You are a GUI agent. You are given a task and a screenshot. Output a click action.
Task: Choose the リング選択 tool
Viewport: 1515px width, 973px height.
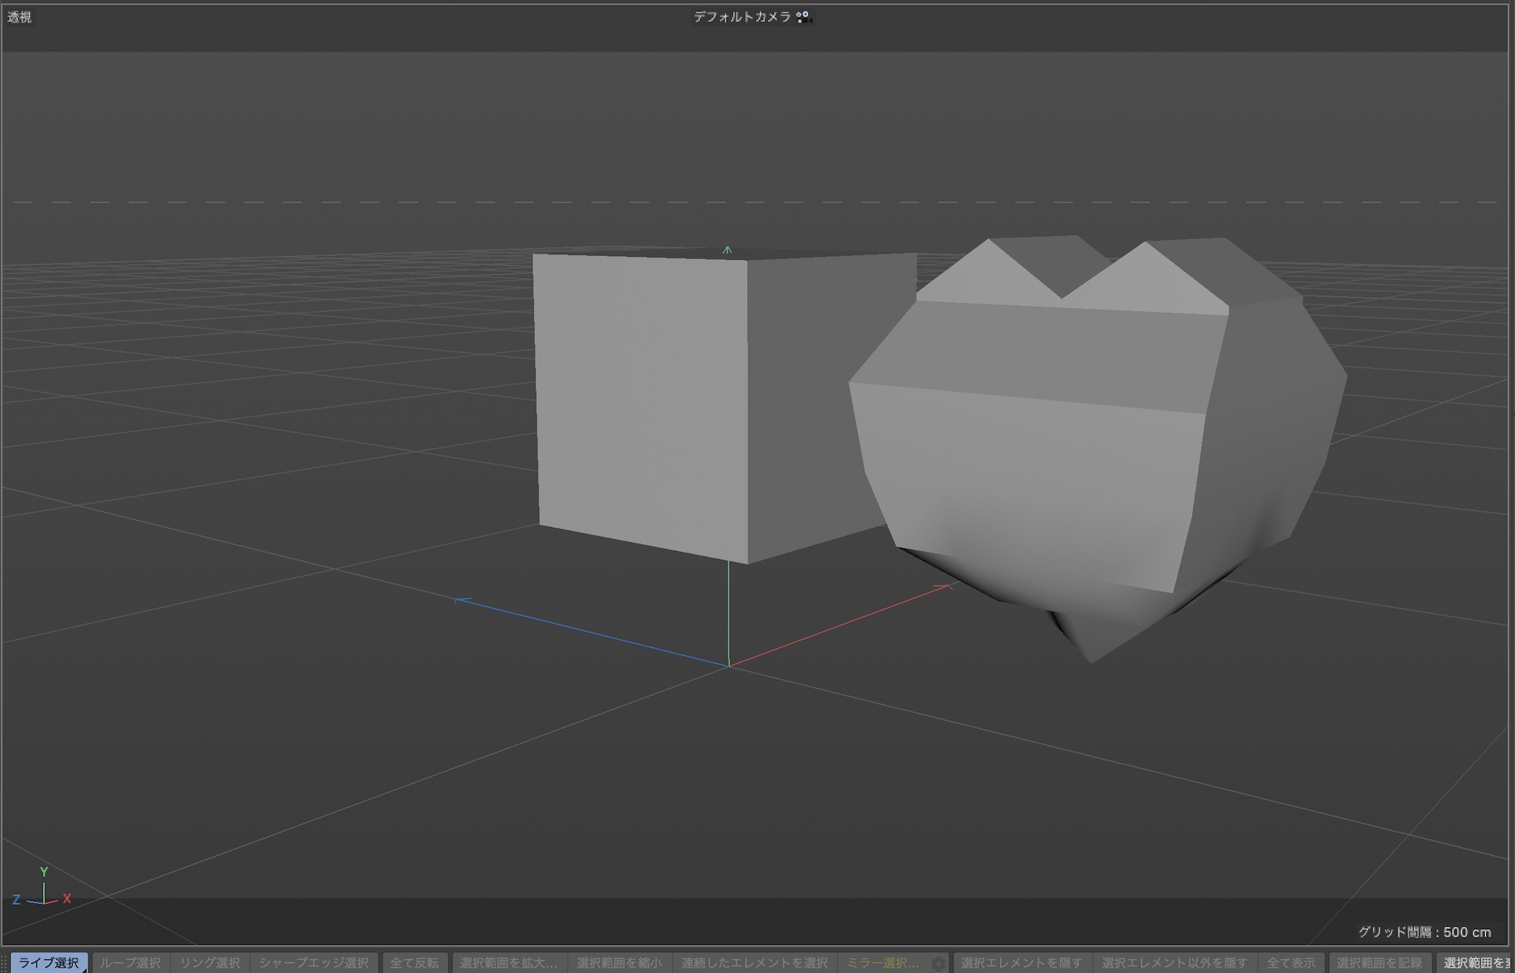click(x=210, y=963)
